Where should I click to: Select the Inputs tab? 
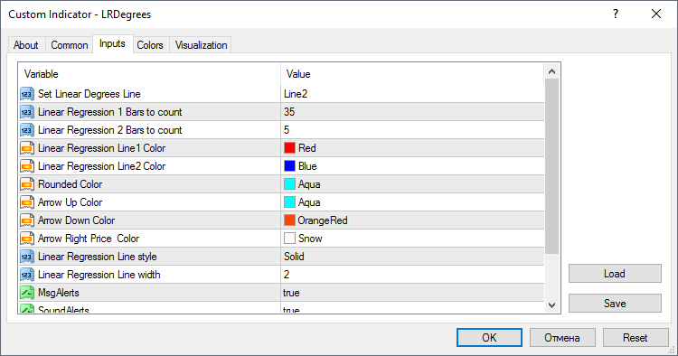[112, 43]
